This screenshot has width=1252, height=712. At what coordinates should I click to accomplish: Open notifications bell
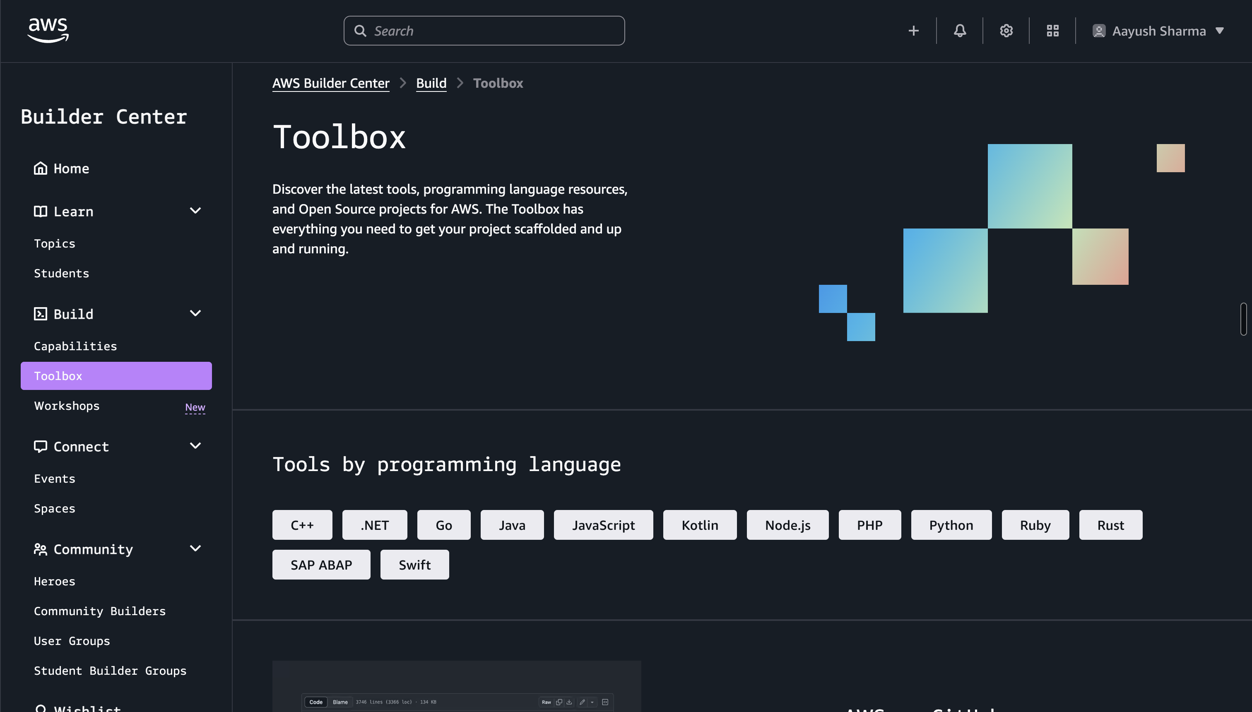point(960,31)
